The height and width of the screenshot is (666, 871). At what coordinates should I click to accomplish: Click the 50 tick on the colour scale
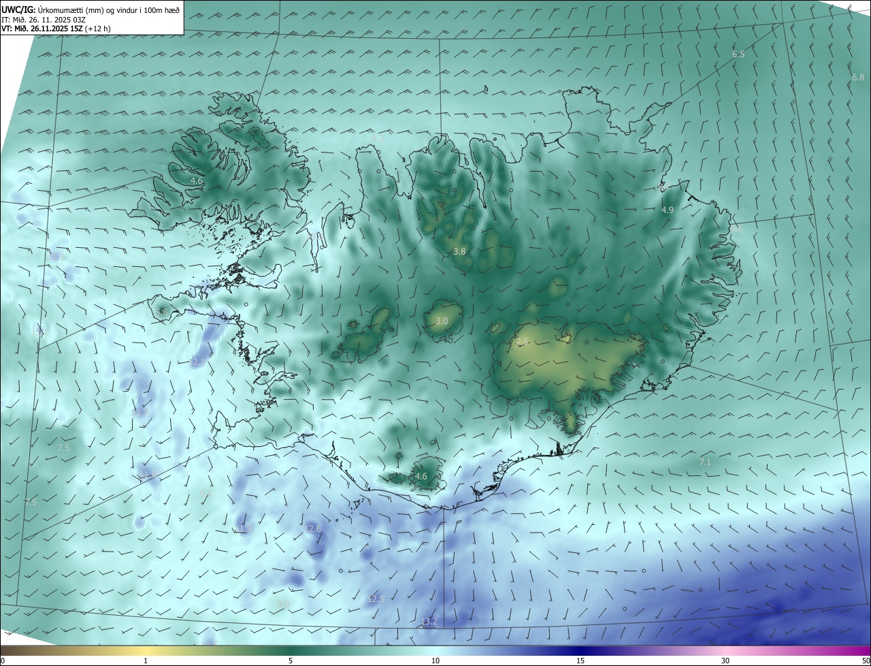[x=866, y=661]
